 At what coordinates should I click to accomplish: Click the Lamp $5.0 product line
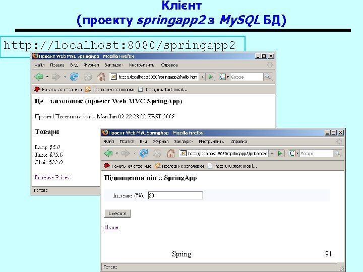[47, 147]
